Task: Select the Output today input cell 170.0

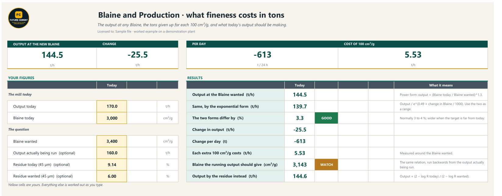Action: [x=112, y=107]
